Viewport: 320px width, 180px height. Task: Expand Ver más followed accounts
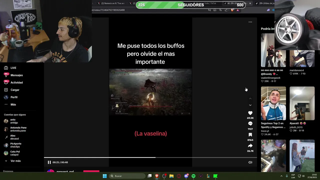click(x=12, y=161)
